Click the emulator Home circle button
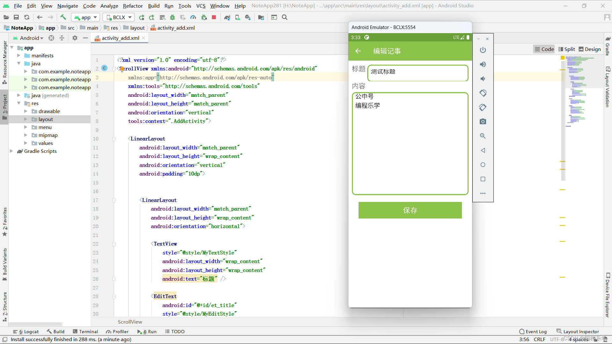Screen dimensions: 612x344 483,165
